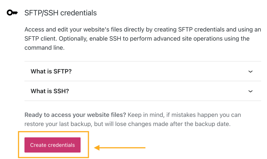Viewport: 267px width, 159px height.
Task: Click the 'command line.' text in the description
Action: [x=44, y=48]
